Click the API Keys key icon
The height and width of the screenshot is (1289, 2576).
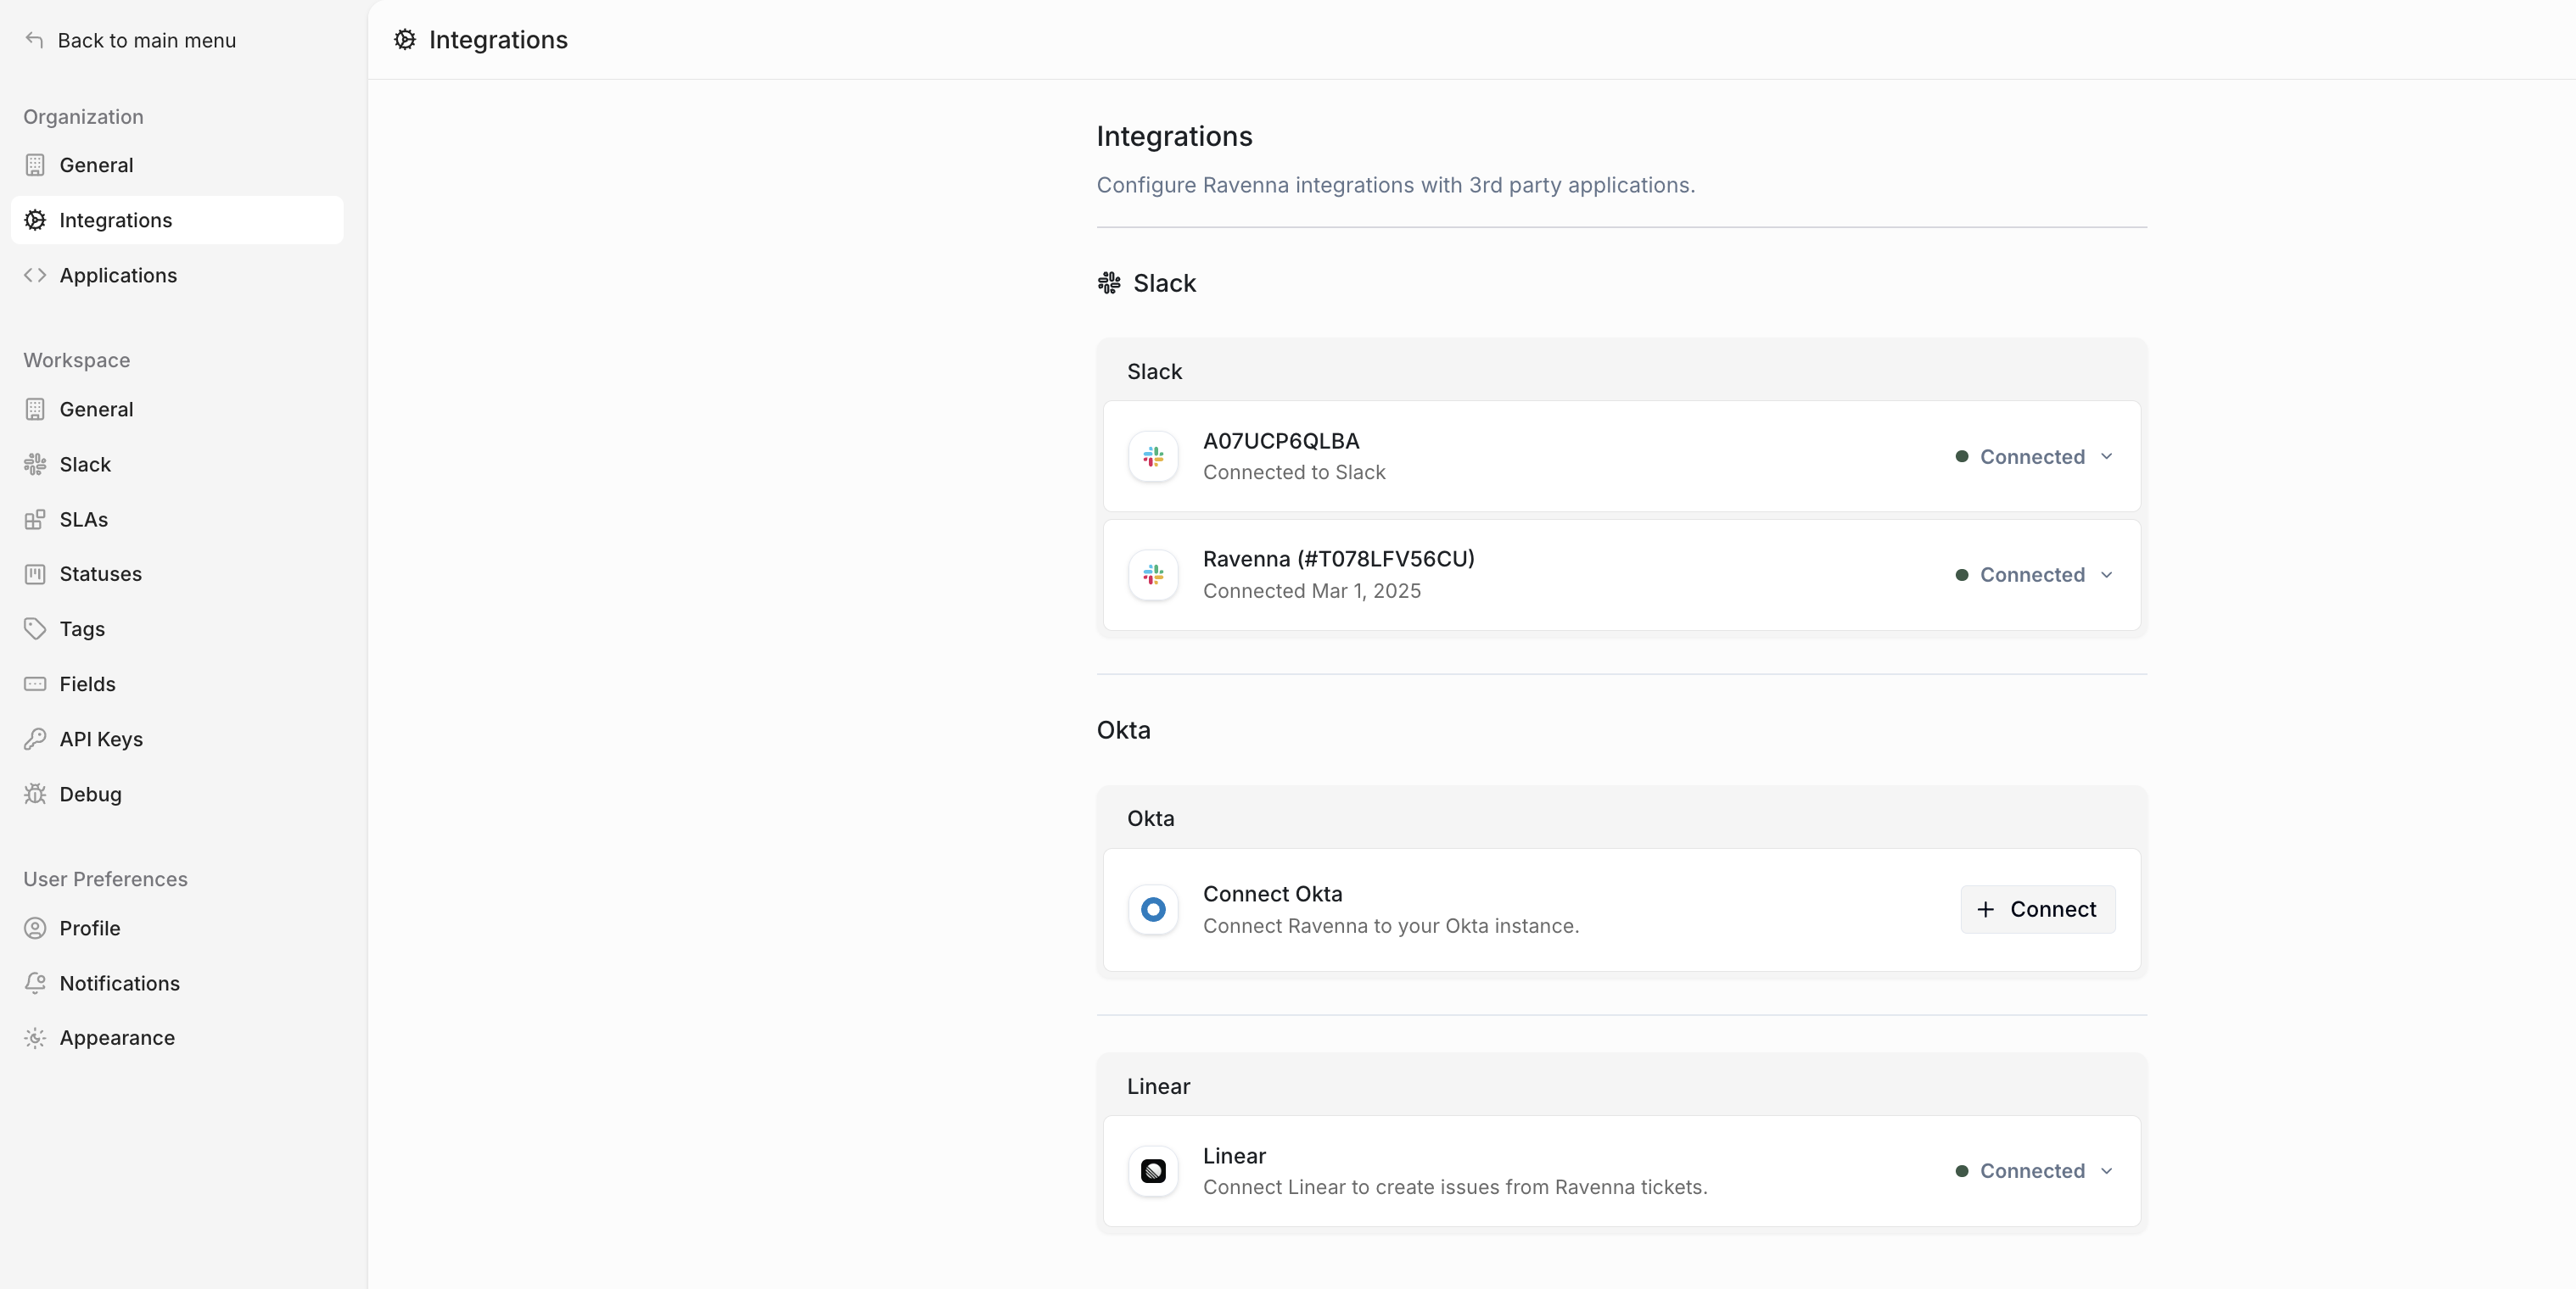tap(35, 739)
